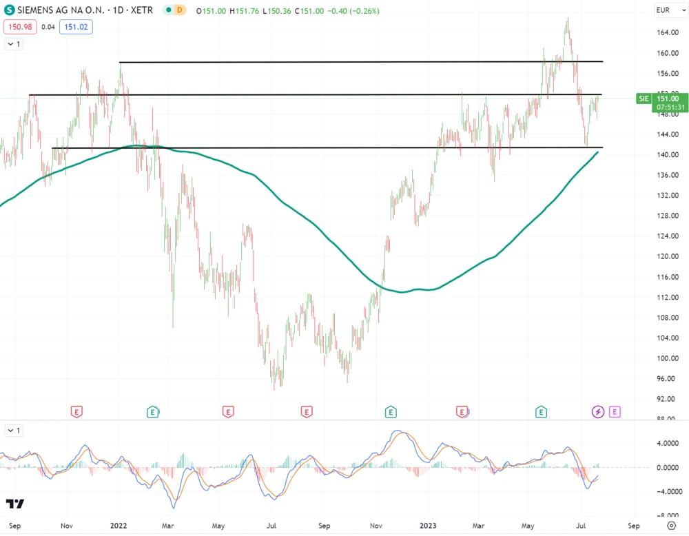Click the green earnings marker near May 2023
The width and height of the screenshot is (689, 536).
pyautogui.click(x=542, y=412)
